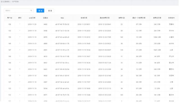Select the user ID cell 152

click(x=10, y=31)
